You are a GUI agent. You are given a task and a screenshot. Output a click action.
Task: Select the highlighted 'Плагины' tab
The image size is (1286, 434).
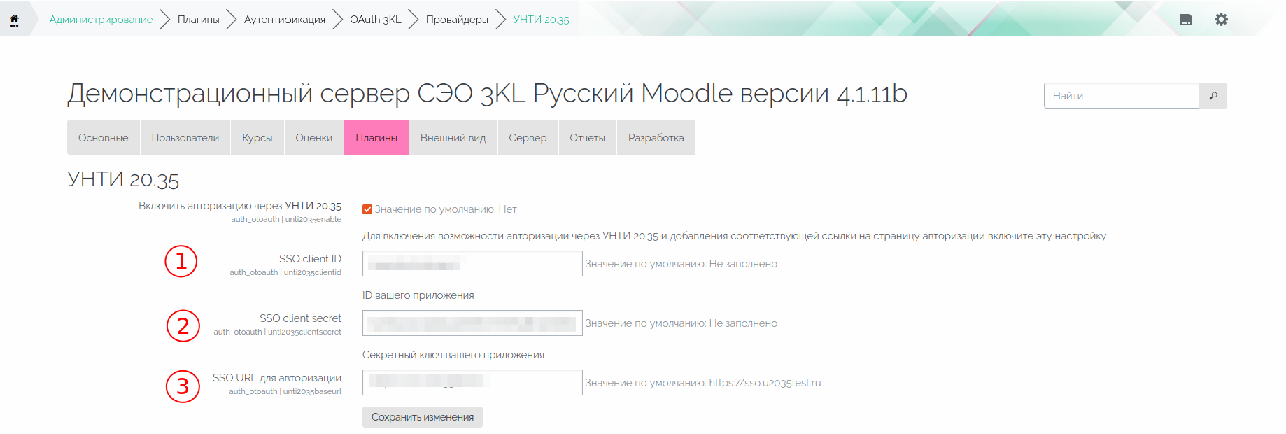click(376, 137)
